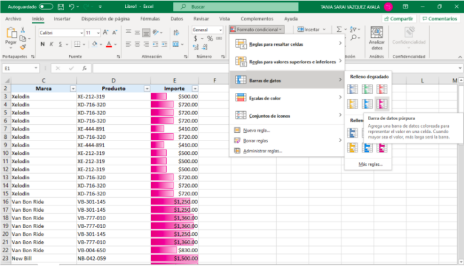
Task: Switch to the Fórmulas ribbon tab
Action: [150, 19]
